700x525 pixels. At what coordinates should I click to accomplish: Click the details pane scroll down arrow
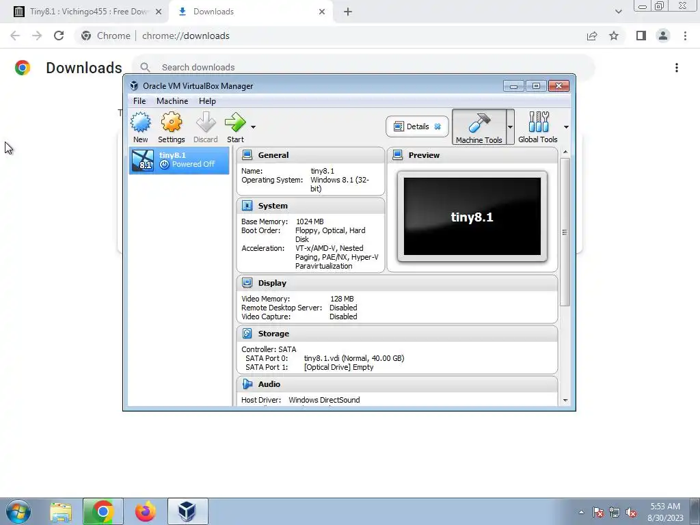[x=565, y=401]
